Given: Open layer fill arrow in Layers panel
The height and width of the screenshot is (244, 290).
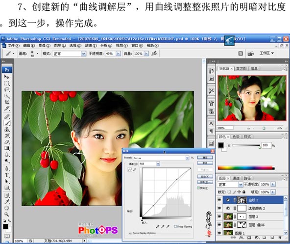Looking at the screenshot, I should (x=273, y=192).
